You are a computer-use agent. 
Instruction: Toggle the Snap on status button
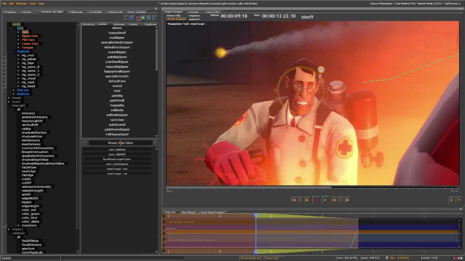[271, 258]
